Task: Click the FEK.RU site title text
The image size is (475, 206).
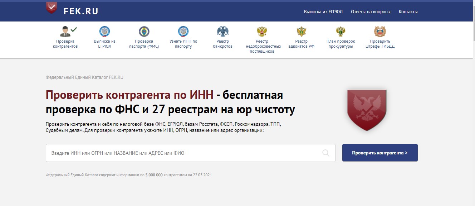Action: (81, 11)
